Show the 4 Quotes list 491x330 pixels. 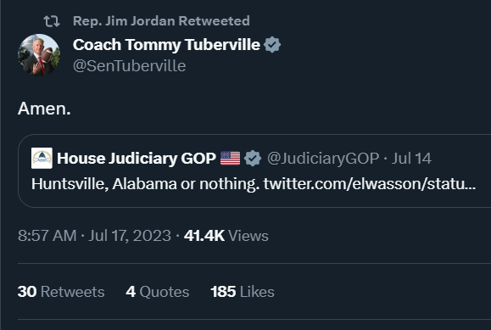click(158, 292)
